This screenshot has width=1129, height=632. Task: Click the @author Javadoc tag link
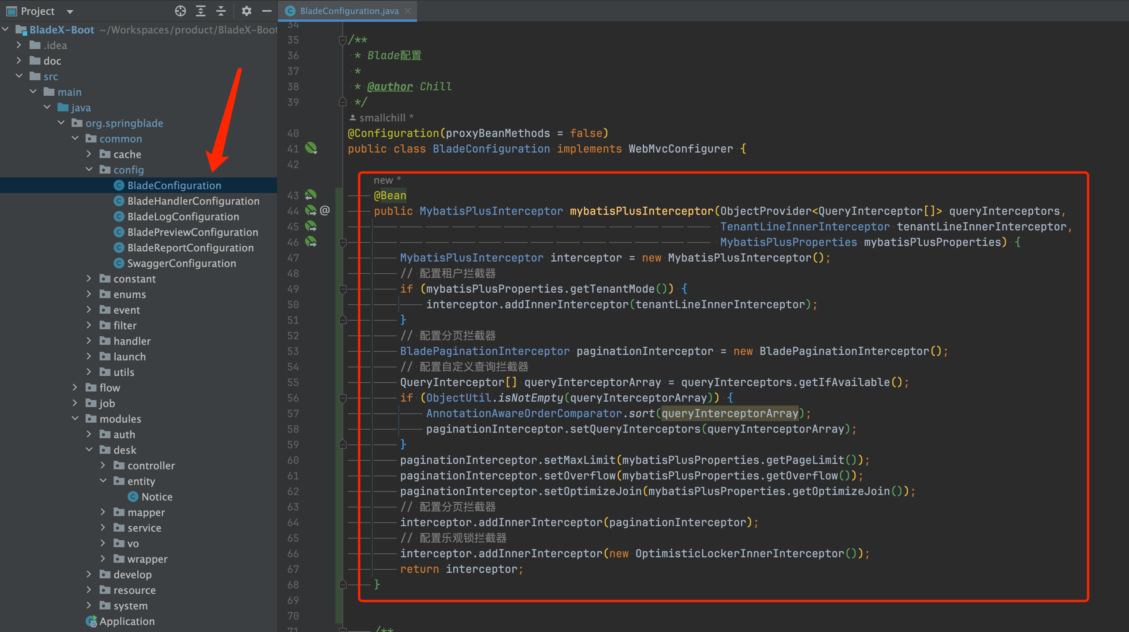click(x=390, y=86)
